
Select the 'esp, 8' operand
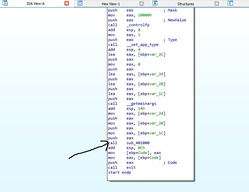click(133, 30)
